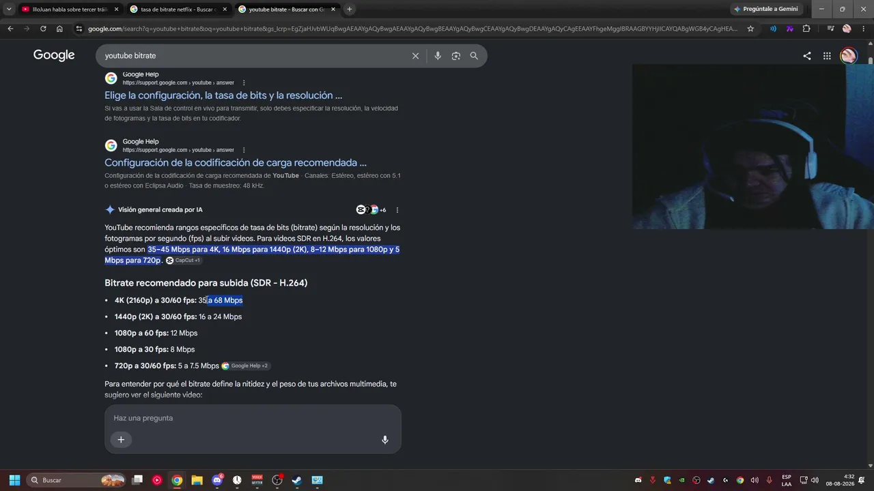
Task: Open the Google account avatar
Action: click(848, 56)
